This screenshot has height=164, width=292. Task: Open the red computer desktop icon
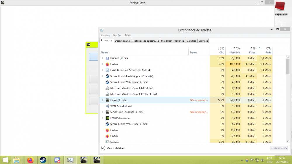pos(281,8)
